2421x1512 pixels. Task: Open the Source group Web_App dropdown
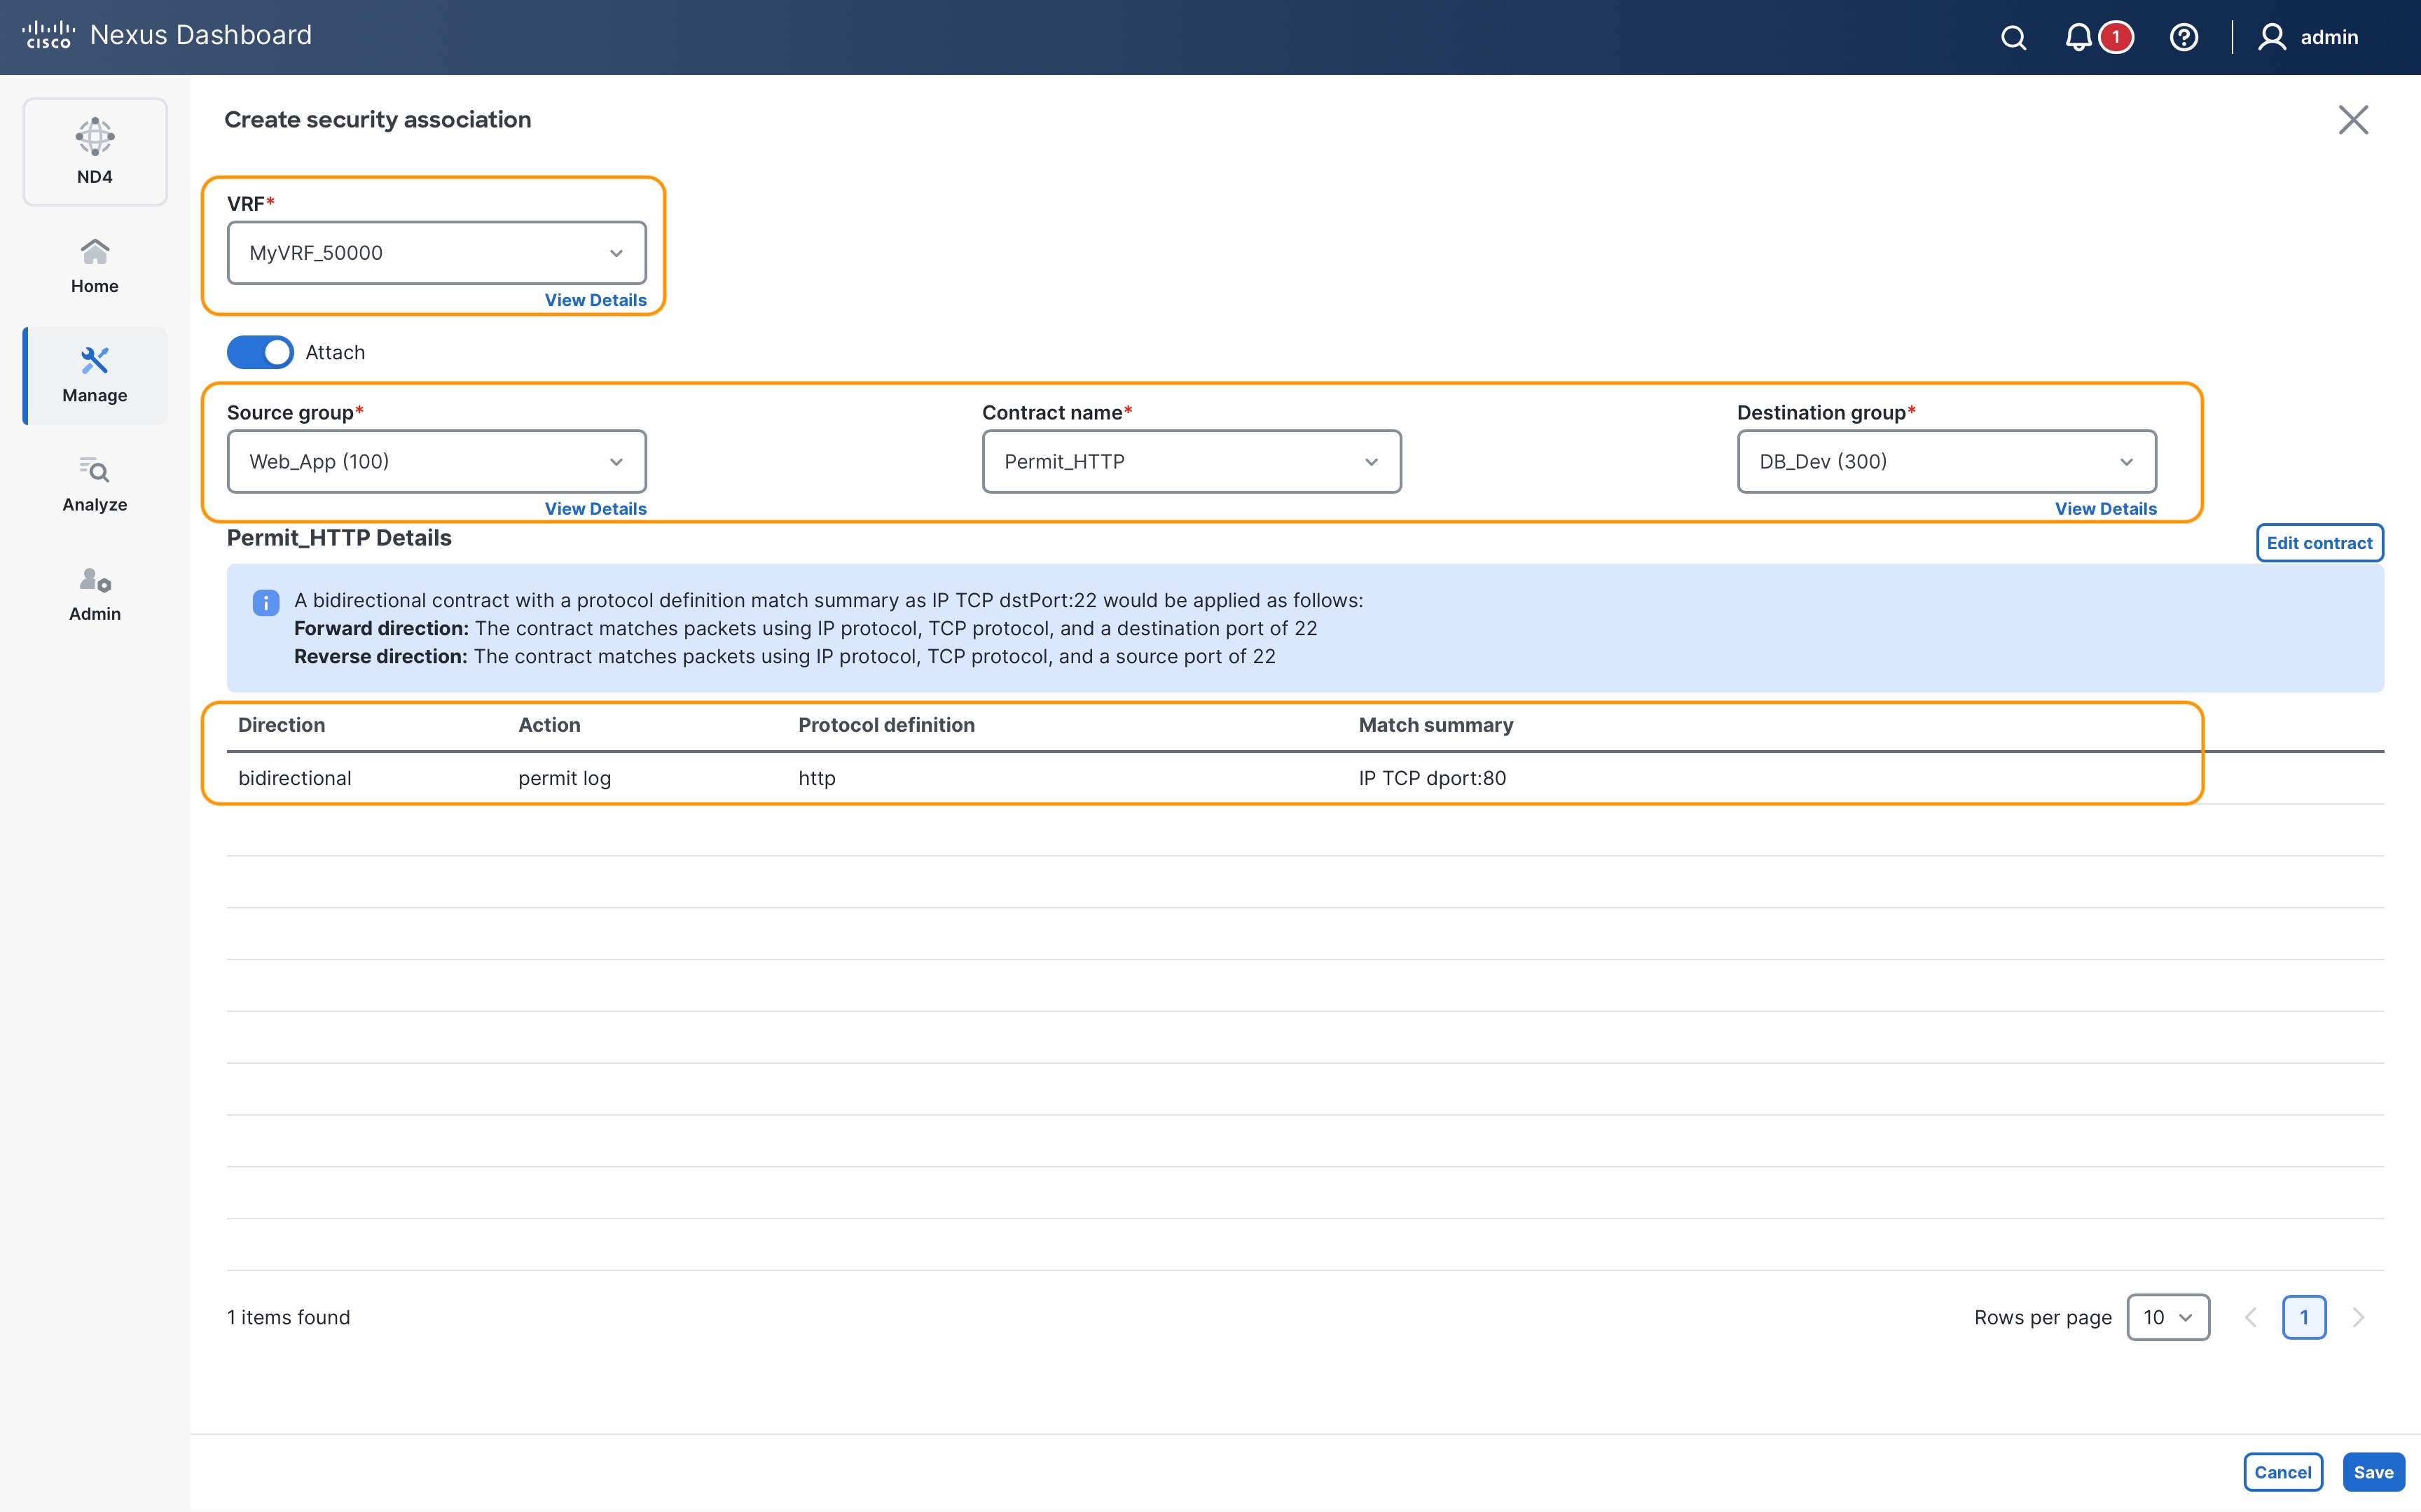(437, 462)
